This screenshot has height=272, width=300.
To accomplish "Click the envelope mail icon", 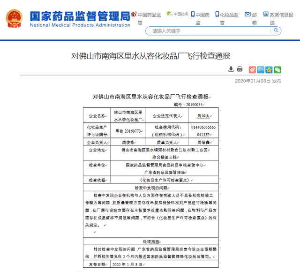I will pos(247,14).
